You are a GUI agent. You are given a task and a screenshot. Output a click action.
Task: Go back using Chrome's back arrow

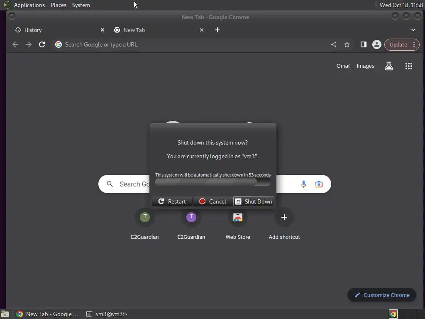click(15, 44)
